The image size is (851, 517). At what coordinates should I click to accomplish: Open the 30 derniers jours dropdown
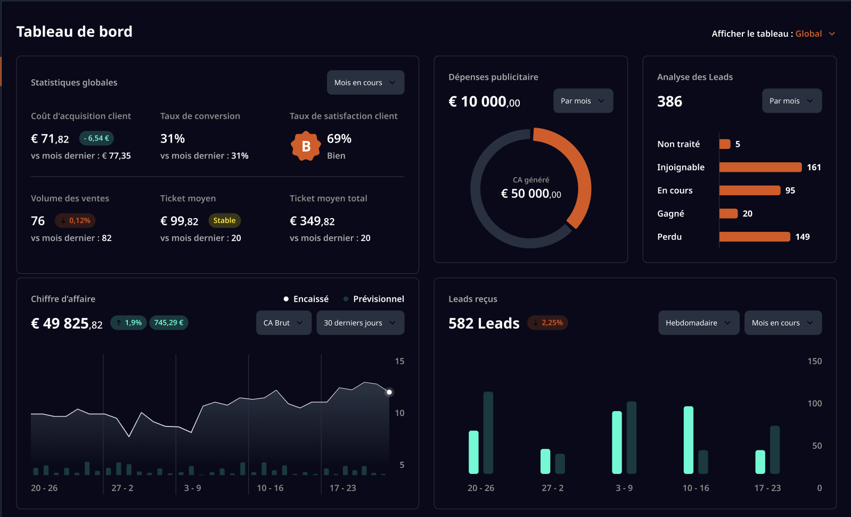tap(360, 323)
